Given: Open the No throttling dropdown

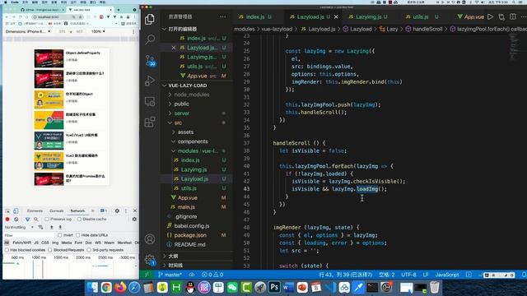Looking at the screenshot, I should 19,227.
